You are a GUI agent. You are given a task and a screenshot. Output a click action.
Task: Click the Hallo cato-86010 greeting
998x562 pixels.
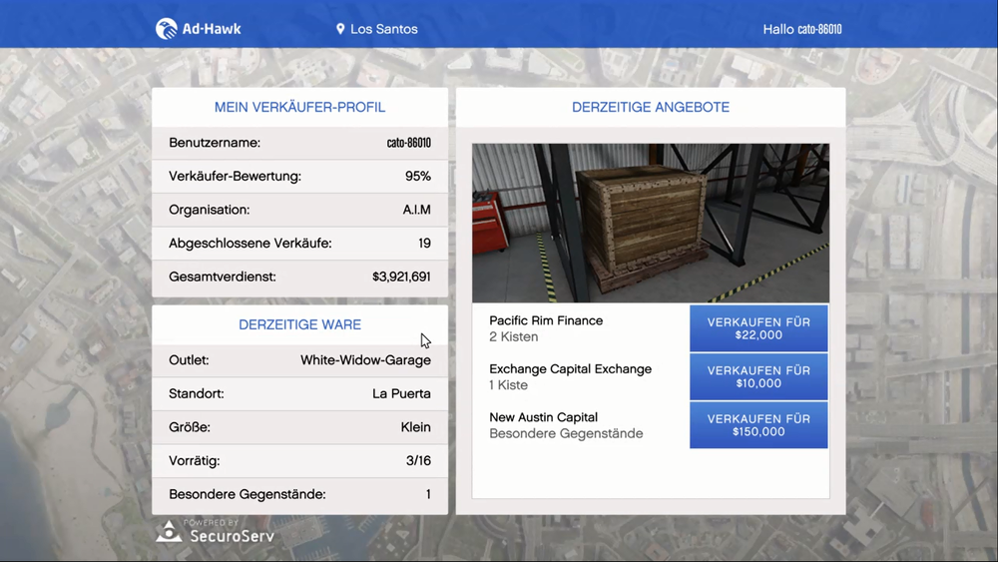pos(802,29)
